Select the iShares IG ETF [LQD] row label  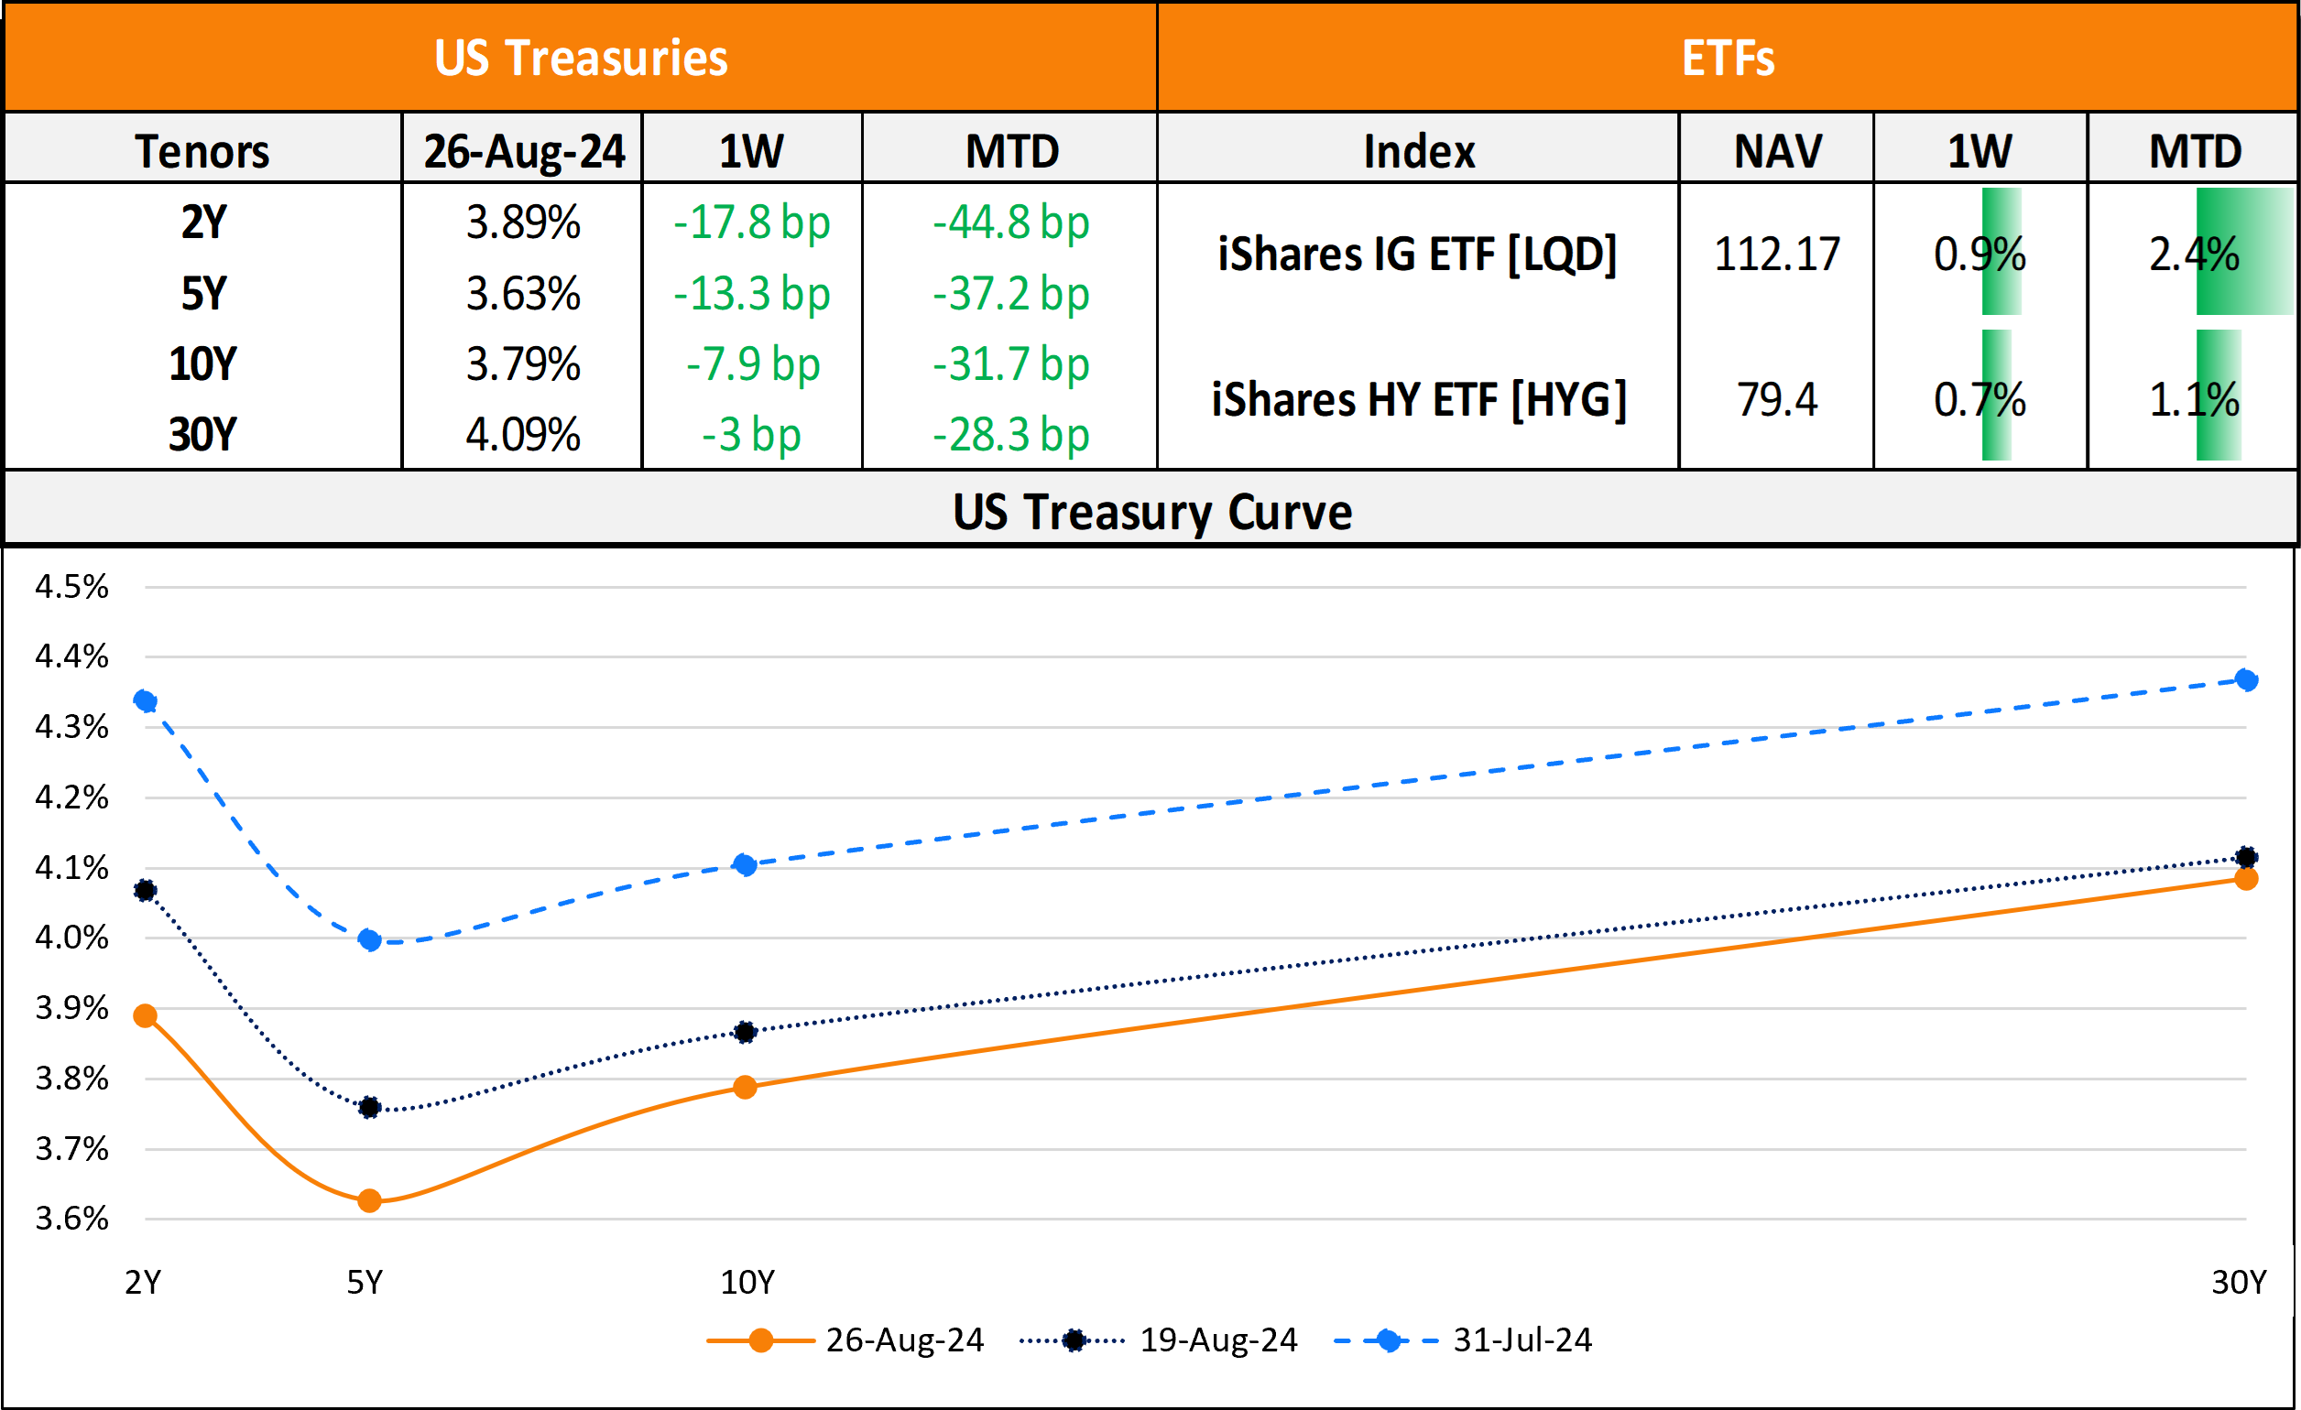point(1418,254)
